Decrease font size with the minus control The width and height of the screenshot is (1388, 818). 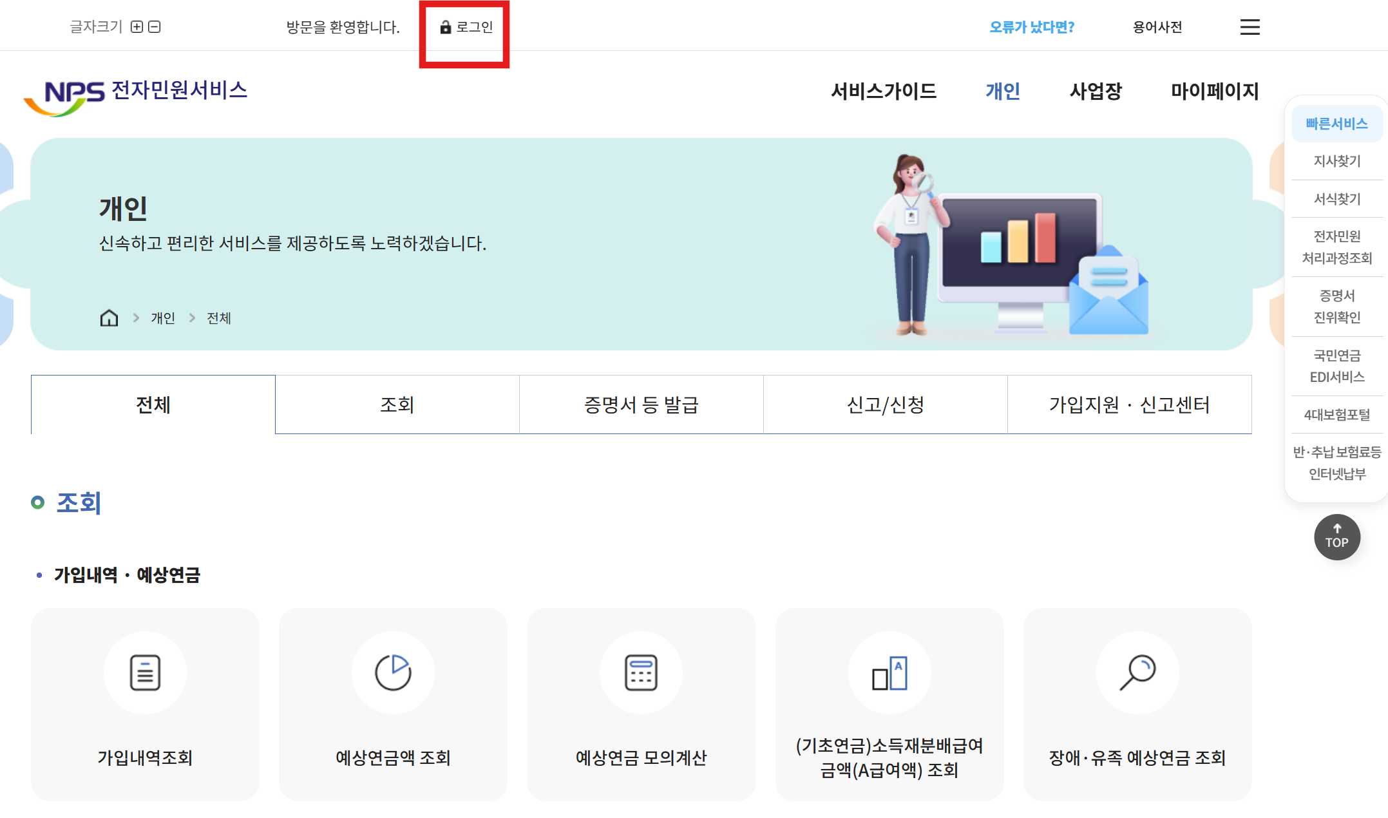click(154, 27)
